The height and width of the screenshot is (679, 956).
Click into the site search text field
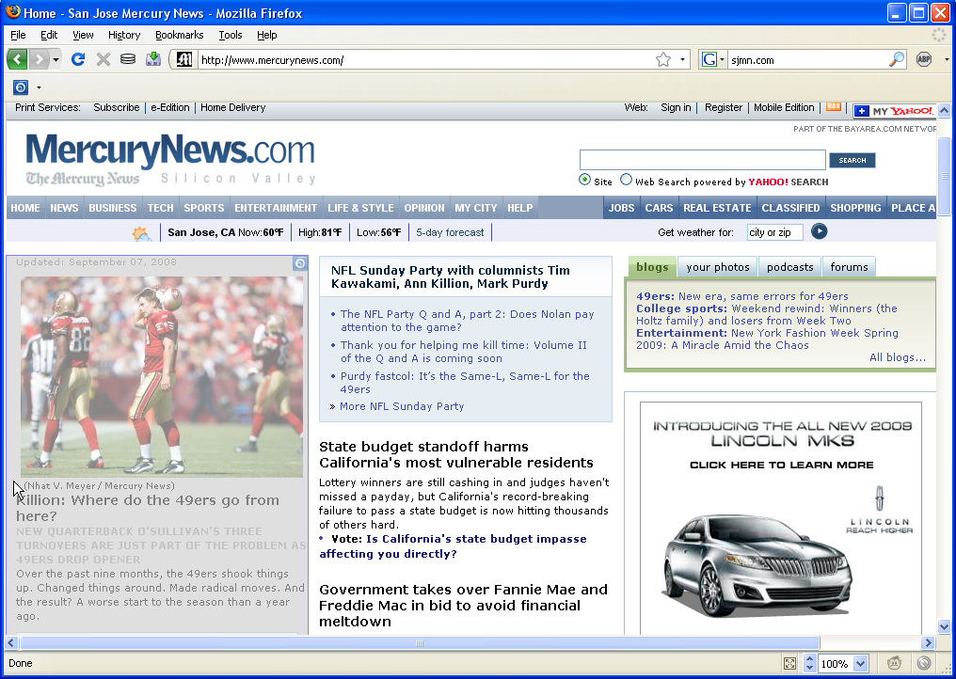pyautogui.click(x=702, y=160)
